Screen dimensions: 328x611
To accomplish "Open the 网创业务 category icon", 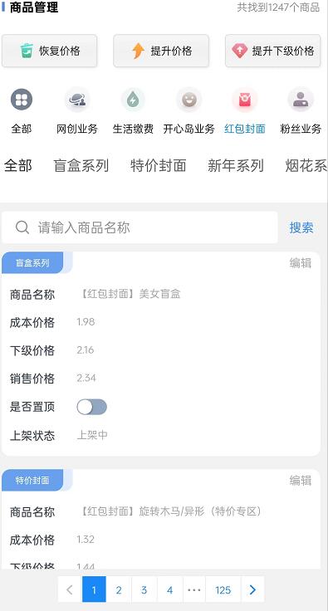I will [x=77, y=100].
